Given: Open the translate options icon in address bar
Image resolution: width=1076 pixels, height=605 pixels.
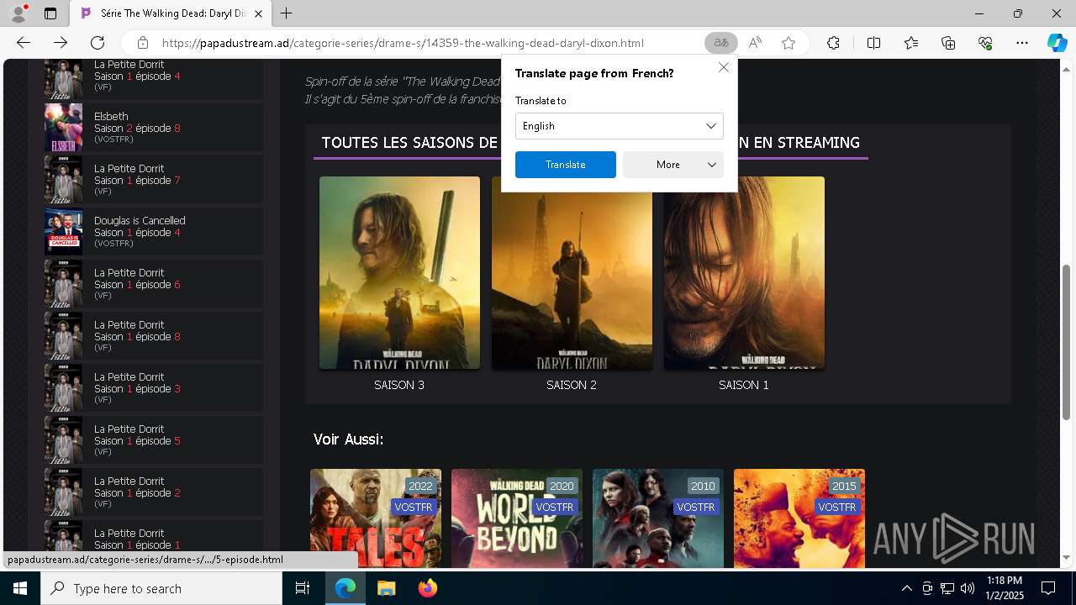Looking at the screenshot, I should pos(720,43).
